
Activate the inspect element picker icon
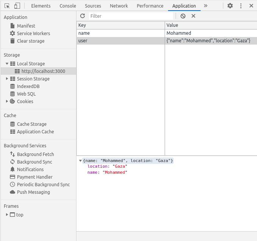[x=7, y=6]
